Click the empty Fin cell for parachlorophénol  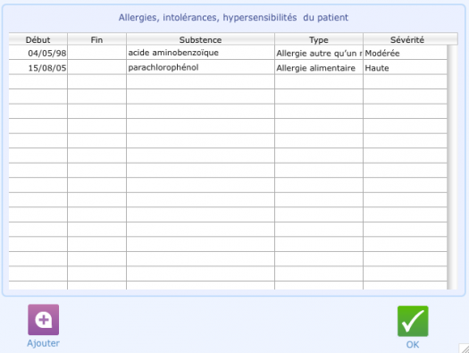96,68
